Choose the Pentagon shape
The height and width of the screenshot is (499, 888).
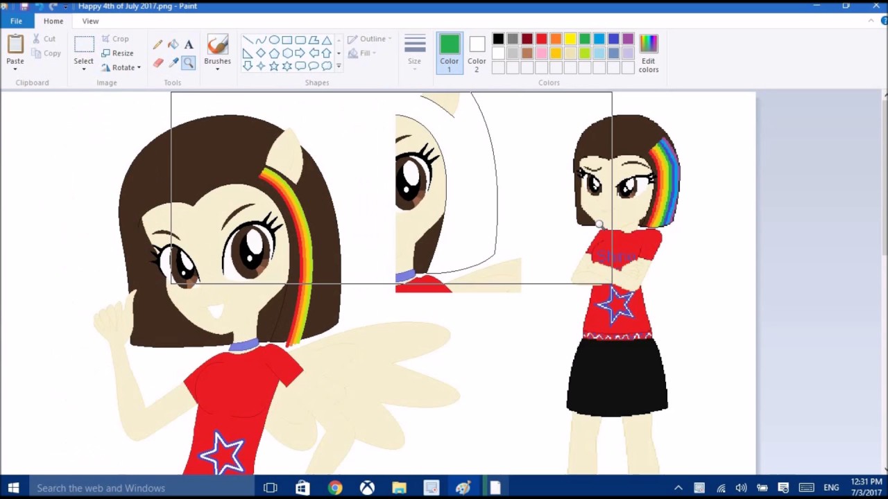pos(274,53)
